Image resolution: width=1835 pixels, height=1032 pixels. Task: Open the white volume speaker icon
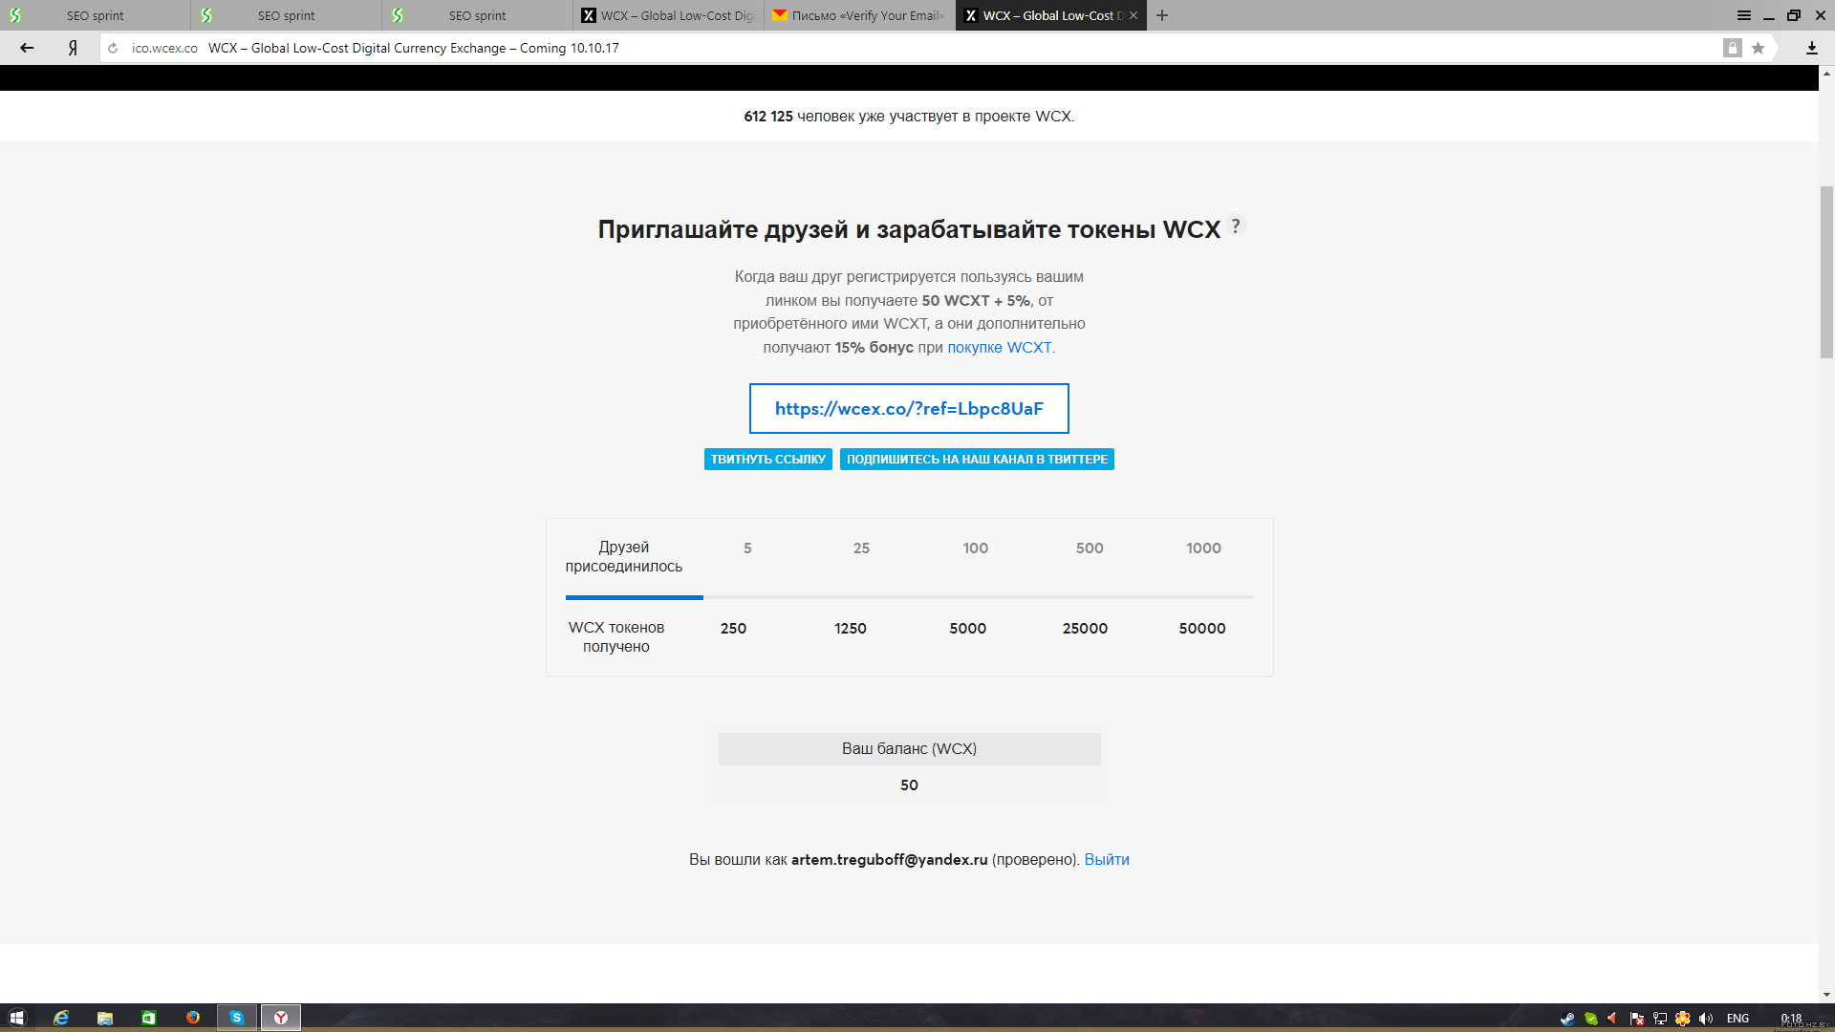point(1706,1019)
